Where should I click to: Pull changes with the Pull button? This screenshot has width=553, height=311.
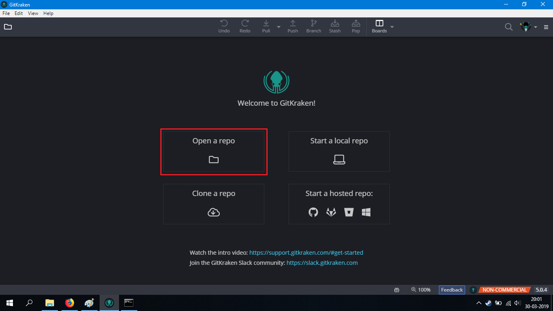coord(266,27)
